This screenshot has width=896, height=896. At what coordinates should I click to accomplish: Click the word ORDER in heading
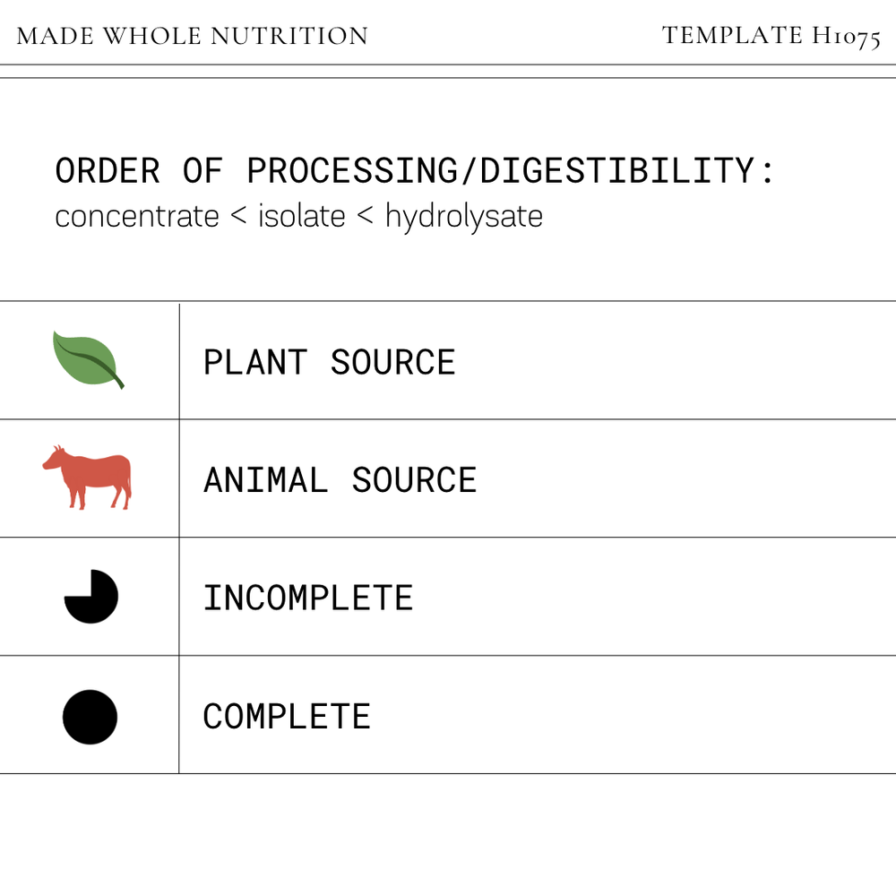[108, 171]
